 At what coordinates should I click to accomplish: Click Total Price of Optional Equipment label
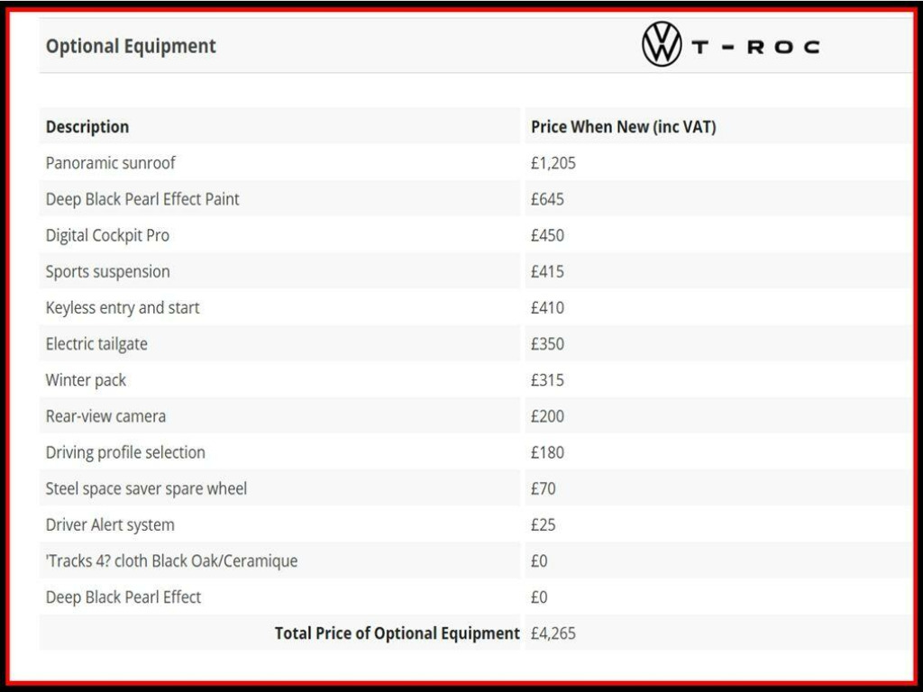coord(397,633)
